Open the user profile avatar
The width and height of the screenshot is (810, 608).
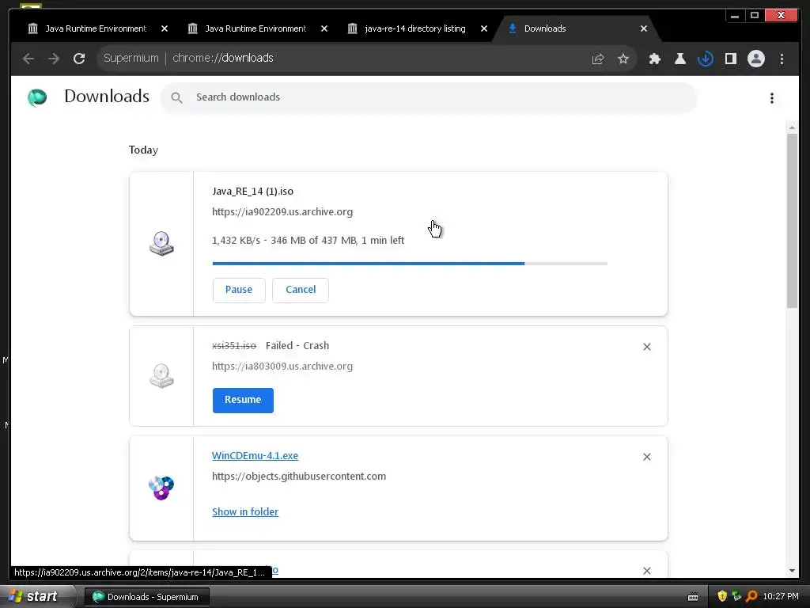click(x=755, y=59)
